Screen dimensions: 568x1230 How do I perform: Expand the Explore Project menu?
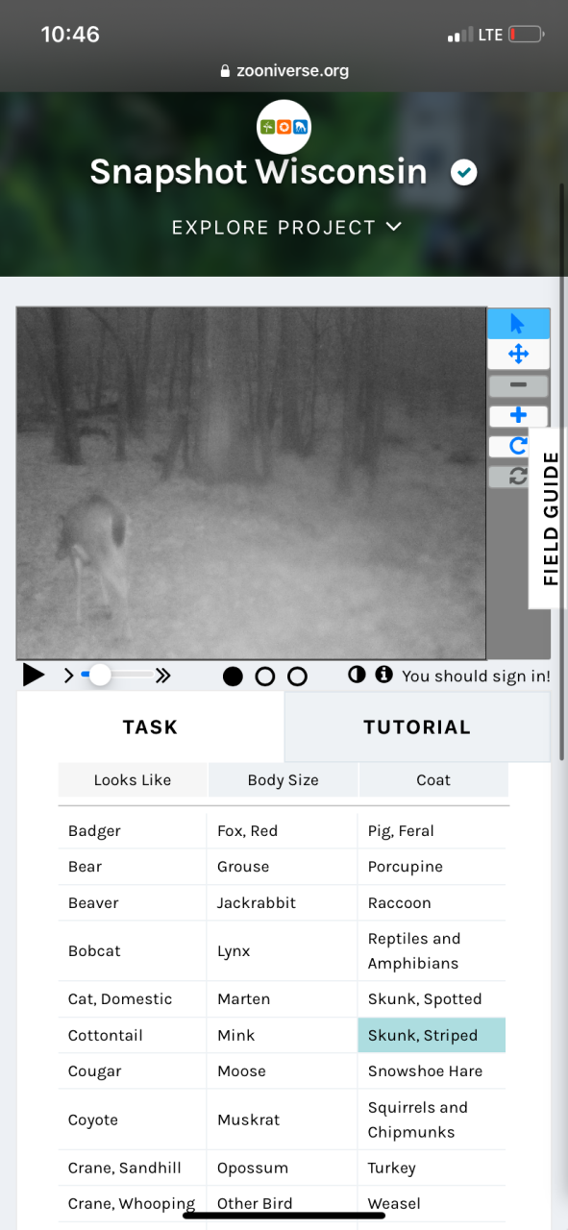[286, 228]
